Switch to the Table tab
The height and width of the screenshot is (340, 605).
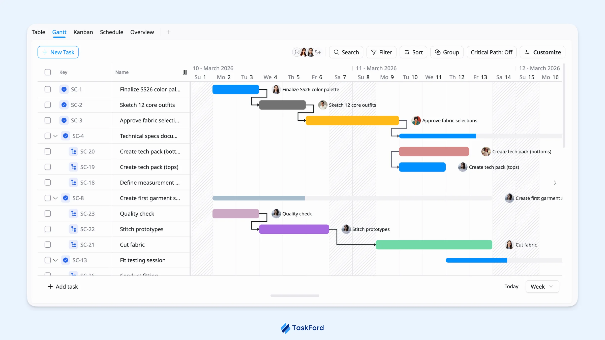(38, 32)
